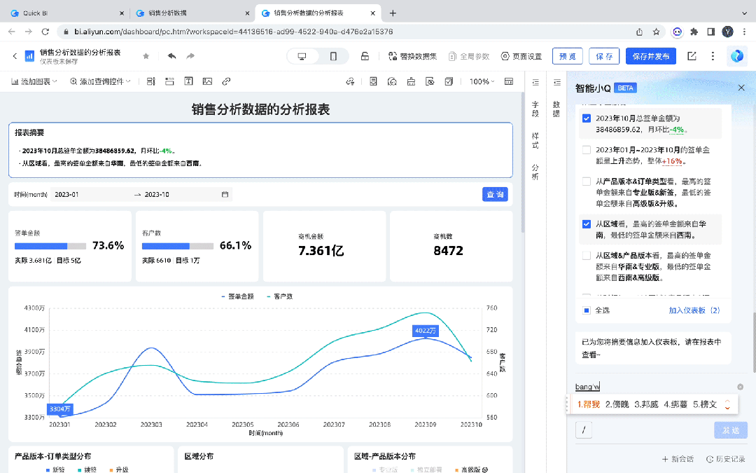Collapse the field/style side panel icon
This screenshot has width=756, height=473.
535,83
